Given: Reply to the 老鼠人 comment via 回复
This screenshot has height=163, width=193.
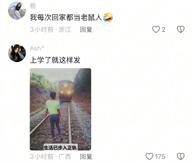Looking at the screenshot, I should pos(86,29).
